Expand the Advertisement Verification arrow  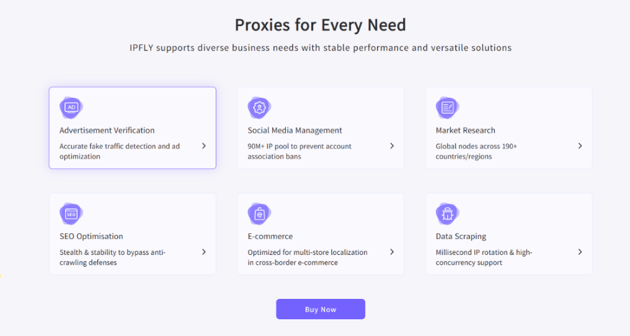(204, 146)
